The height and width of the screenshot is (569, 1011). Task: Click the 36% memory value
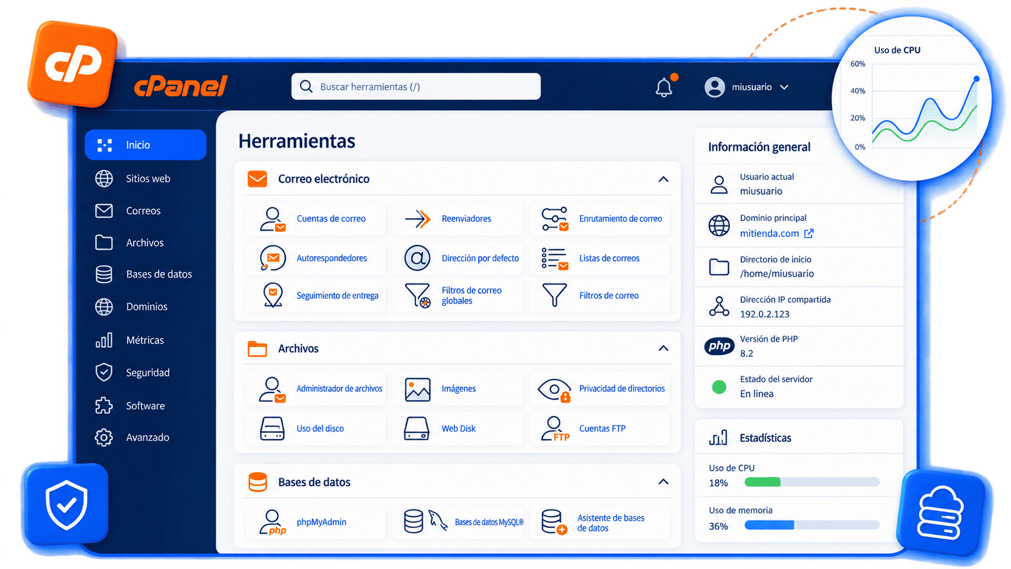(x=718, y=526)
